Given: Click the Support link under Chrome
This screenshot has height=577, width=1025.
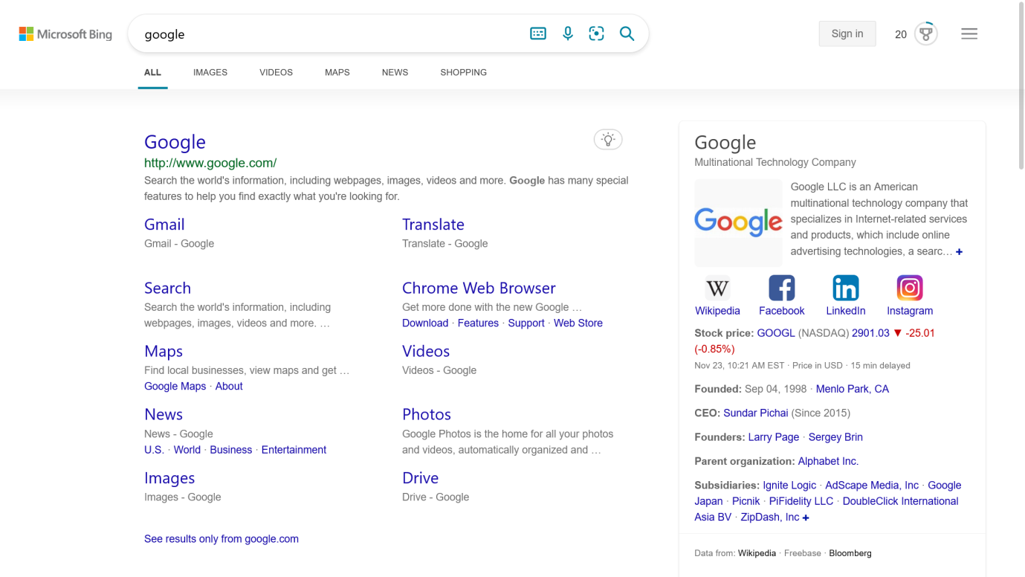Looking at the screenshot, I should pyautogui.click(x=526, y=323).
